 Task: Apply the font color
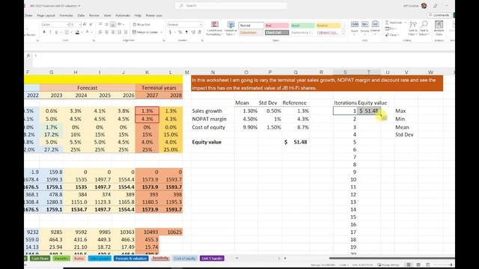point(87,32)
